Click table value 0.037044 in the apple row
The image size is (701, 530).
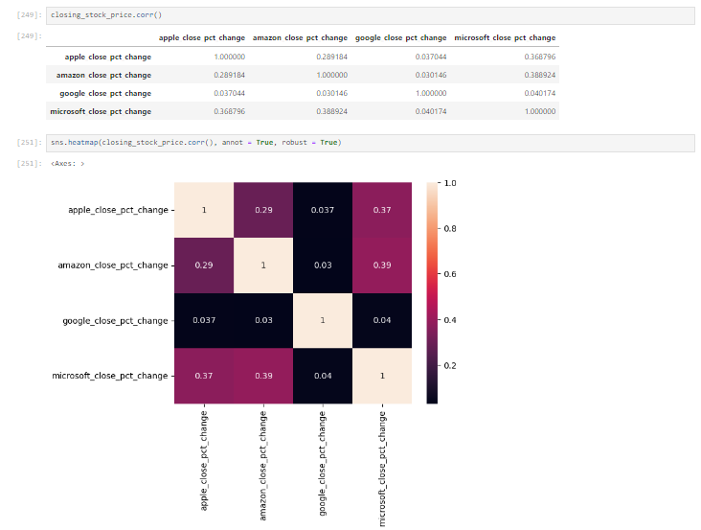tap(431, 57)
